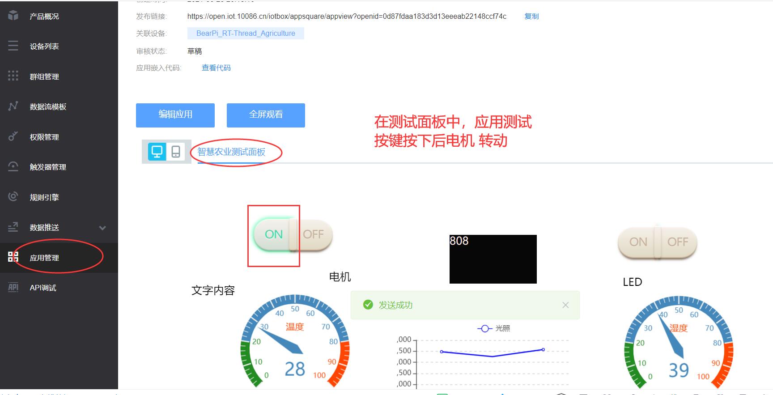This screenshot has width=773, height=395.
Task: Click the LED label
Action: tap(633, 282)
